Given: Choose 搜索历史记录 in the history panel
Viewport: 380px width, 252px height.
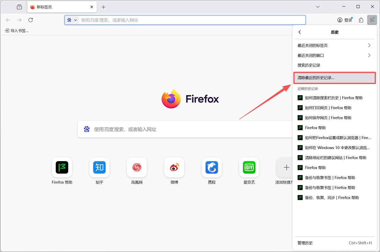Looking at the screenshot, I should click(309, 65).
